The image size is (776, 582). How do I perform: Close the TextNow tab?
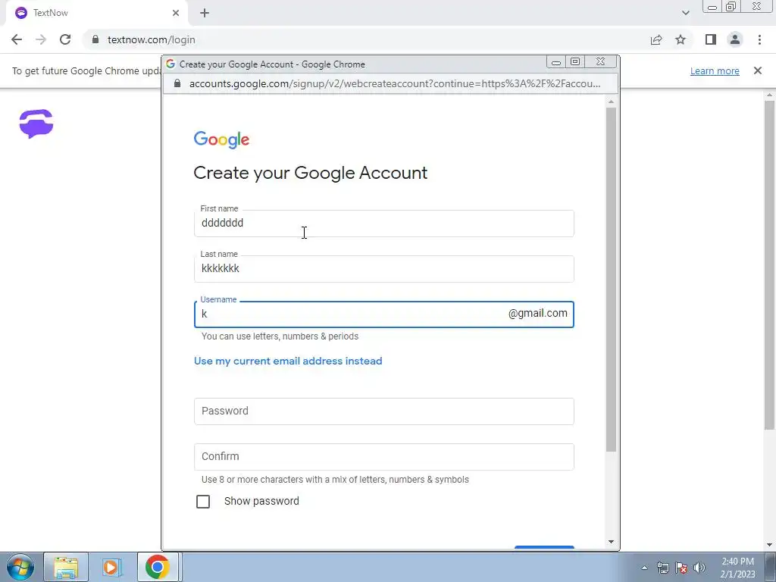(x=176, y=13)
